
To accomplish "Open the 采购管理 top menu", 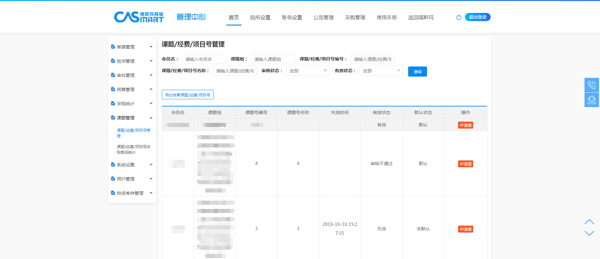I will 355,18.
